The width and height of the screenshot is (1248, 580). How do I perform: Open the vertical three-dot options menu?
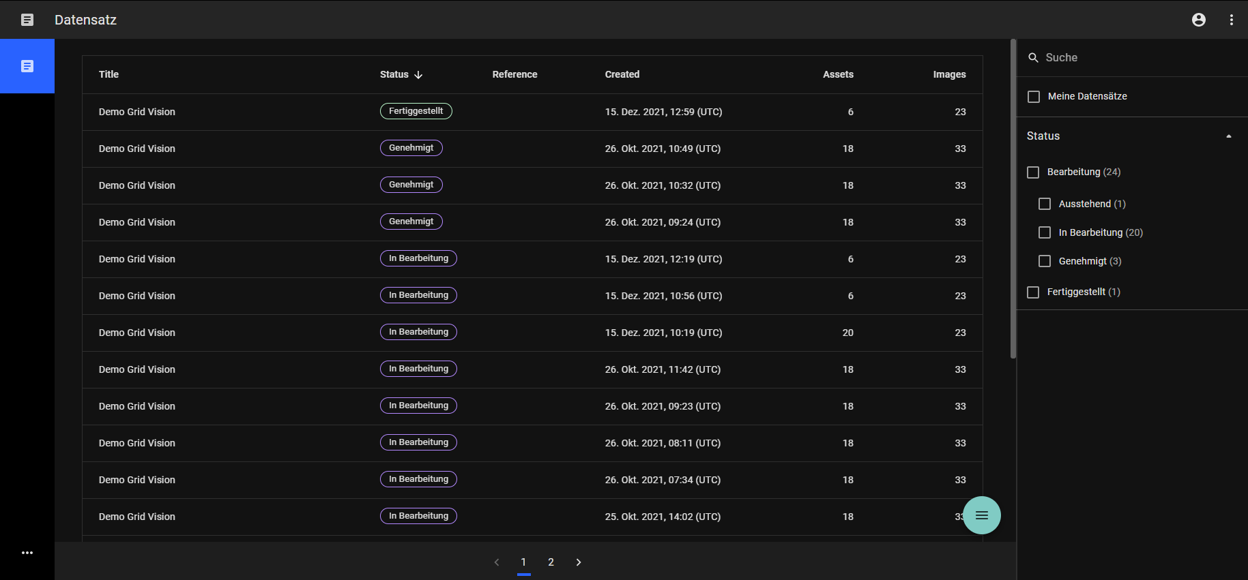(x=1231, y=20)
